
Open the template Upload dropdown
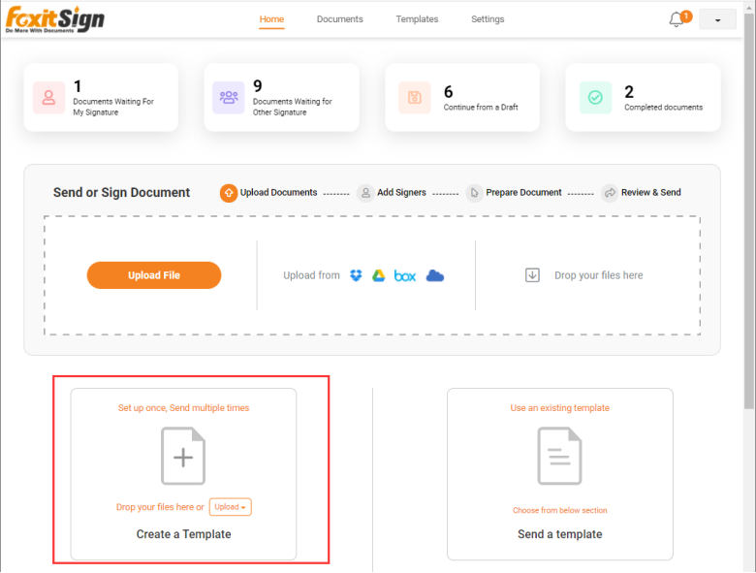click(230, 507)
